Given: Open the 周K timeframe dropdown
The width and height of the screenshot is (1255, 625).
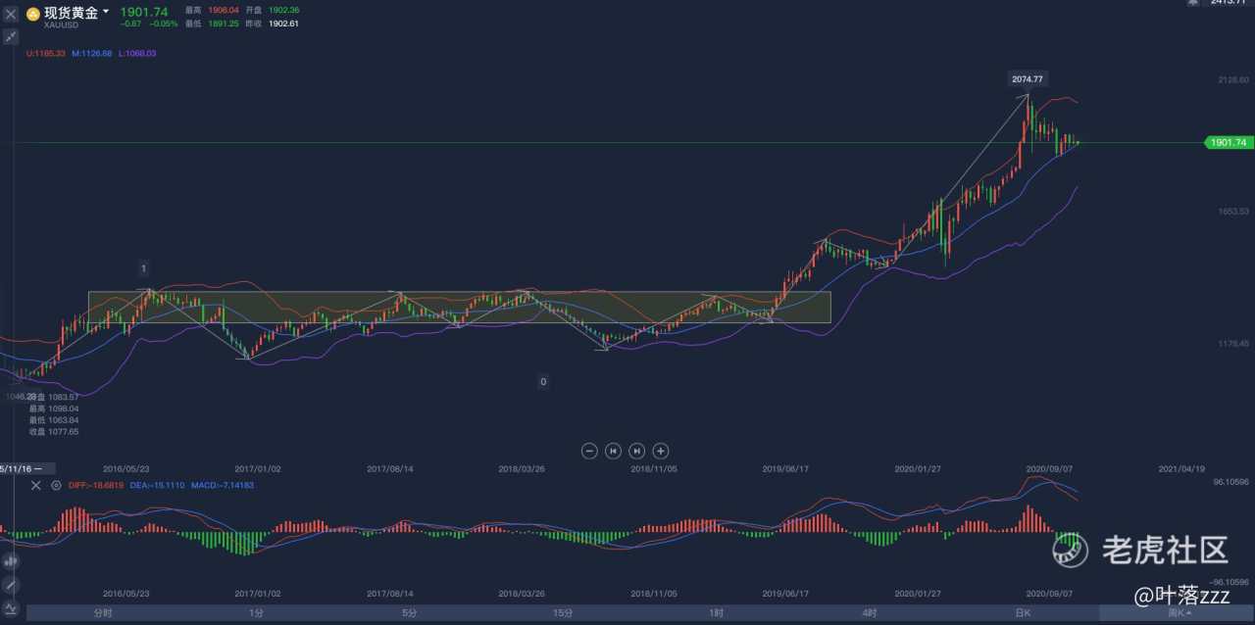Looking at the screenshot, I should (x=1176, y=613).
